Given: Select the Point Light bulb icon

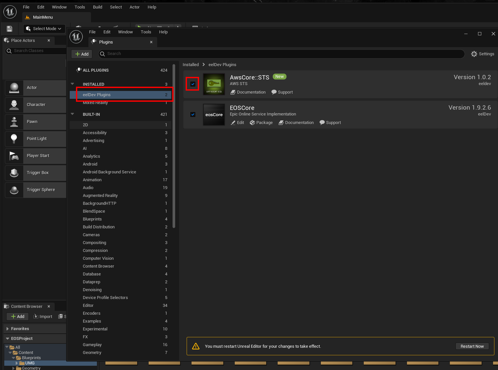Looking at the screenshot, I should coord(14,139).
